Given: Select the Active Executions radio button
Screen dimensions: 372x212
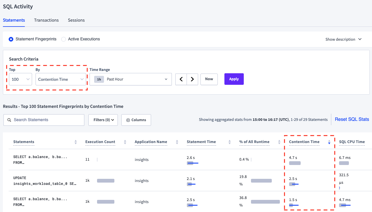Looking at the screenshot, I should 63,39.
